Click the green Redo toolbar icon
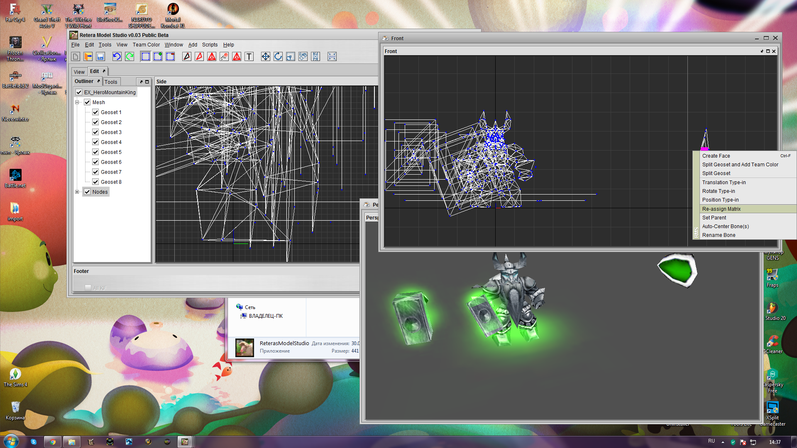 pos(130,57)
